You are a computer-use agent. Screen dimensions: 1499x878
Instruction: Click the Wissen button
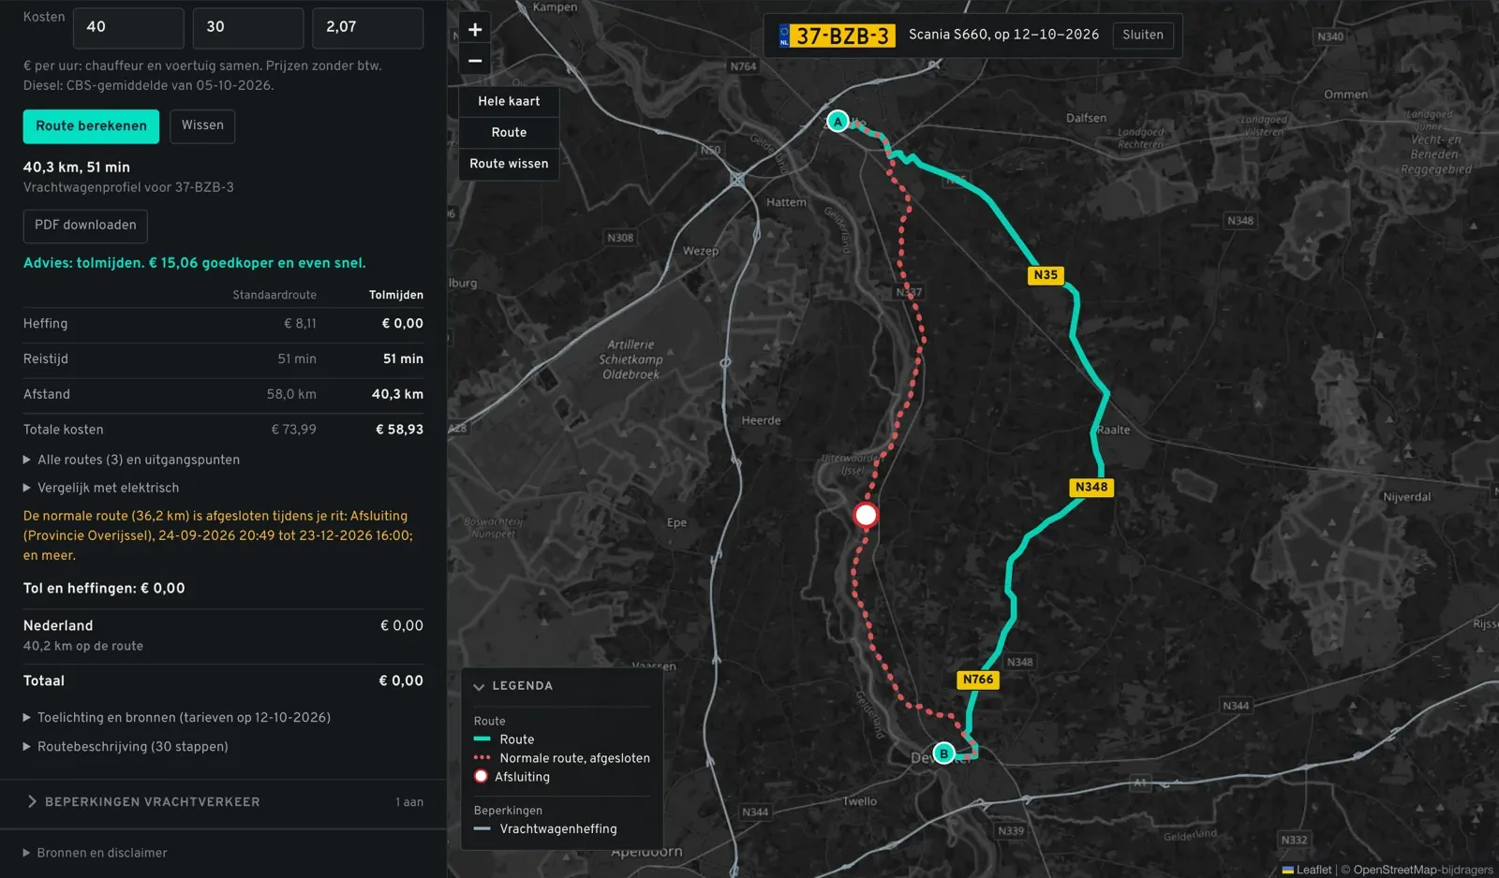202,126
